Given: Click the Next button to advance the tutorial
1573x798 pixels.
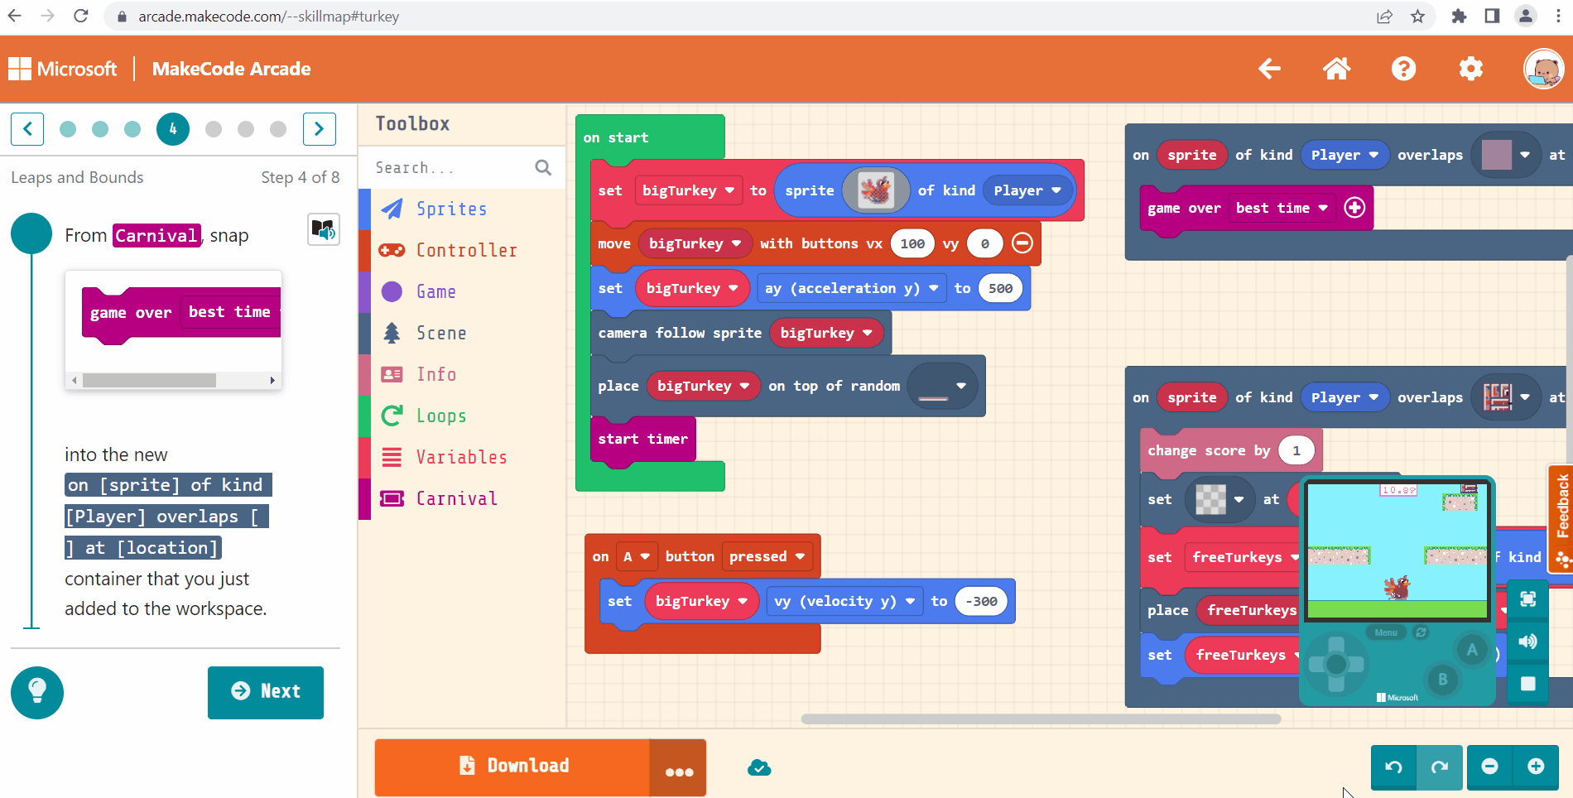Looking at the screenshot, I should click(x=266, y=693).
